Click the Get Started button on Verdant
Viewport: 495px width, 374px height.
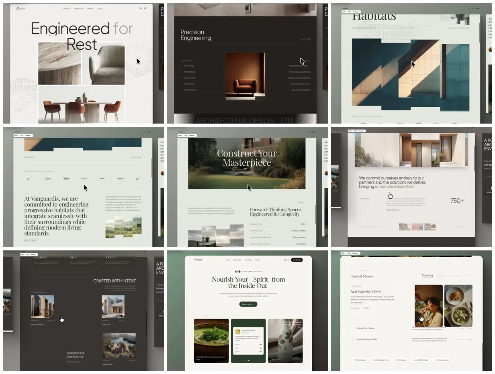297,260
